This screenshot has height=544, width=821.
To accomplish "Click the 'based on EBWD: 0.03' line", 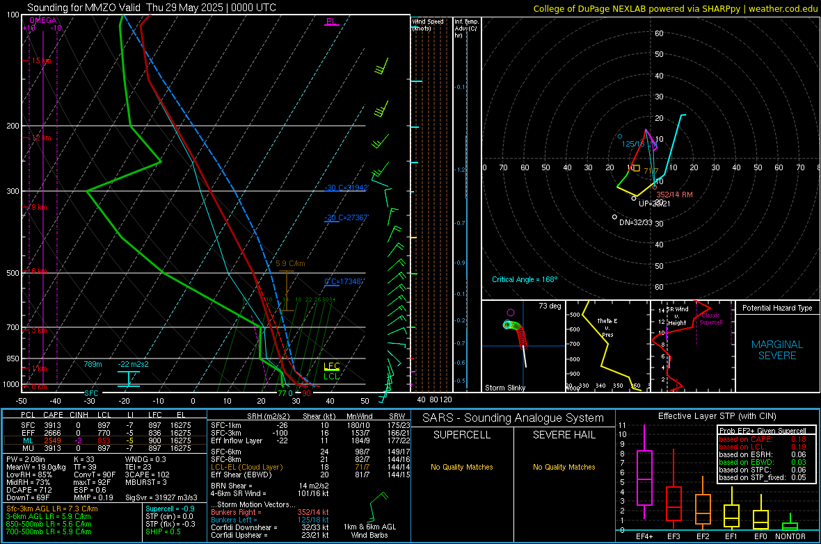I will coord(763,462).
